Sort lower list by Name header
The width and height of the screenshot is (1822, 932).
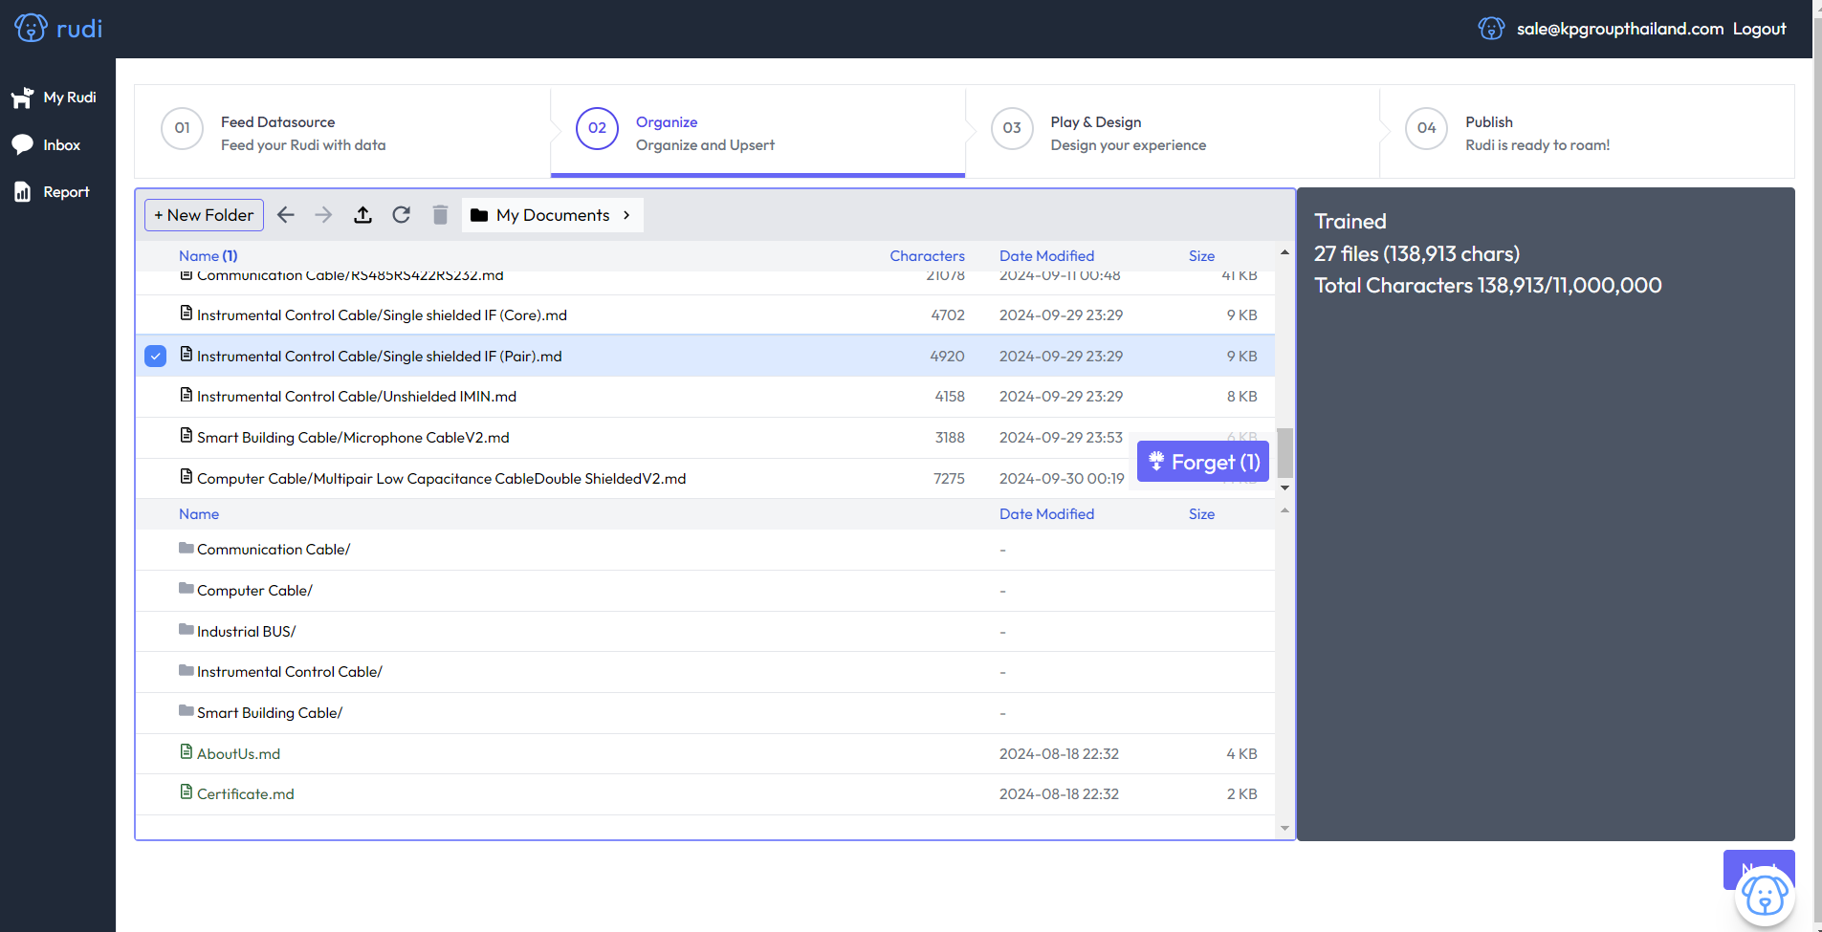199,514
